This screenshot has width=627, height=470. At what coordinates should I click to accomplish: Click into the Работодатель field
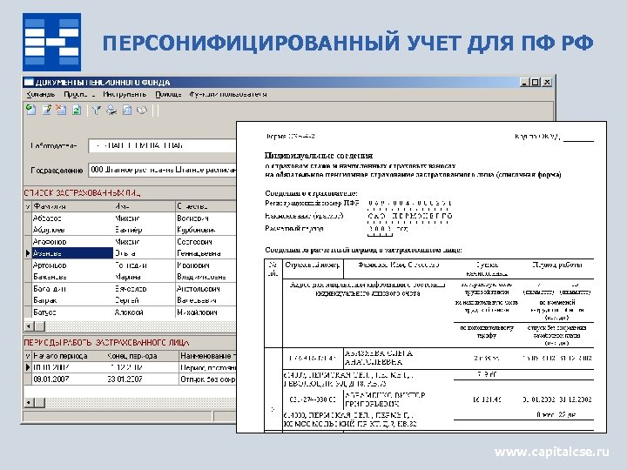[x=162, y=146]
